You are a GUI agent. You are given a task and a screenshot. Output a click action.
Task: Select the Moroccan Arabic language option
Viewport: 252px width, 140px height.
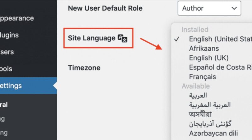click(210, 105)
